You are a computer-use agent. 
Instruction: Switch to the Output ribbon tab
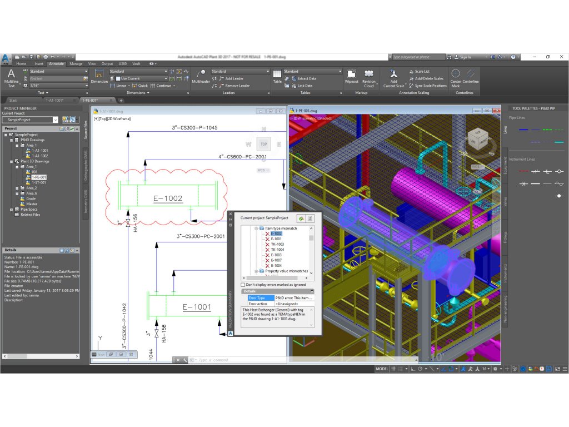107,64
